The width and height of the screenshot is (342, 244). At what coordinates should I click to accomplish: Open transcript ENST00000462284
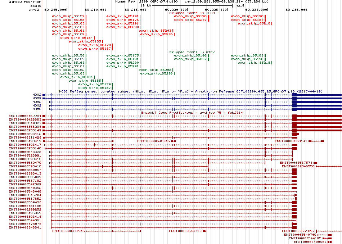tap(25, 116)
